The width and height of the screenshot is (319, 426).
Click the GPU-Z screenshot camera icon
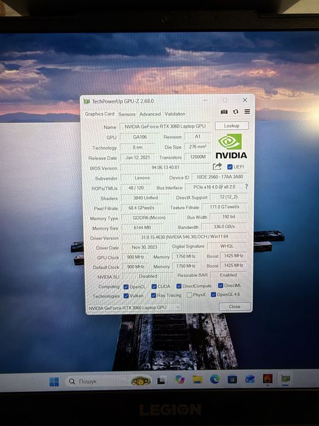pyautogui.click(x=224, y=111)
